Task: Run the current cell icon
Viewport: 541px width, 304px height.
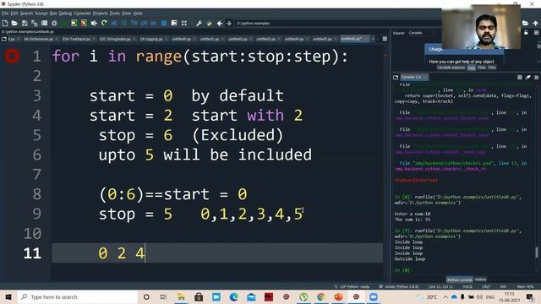Action: coord(74,23)
